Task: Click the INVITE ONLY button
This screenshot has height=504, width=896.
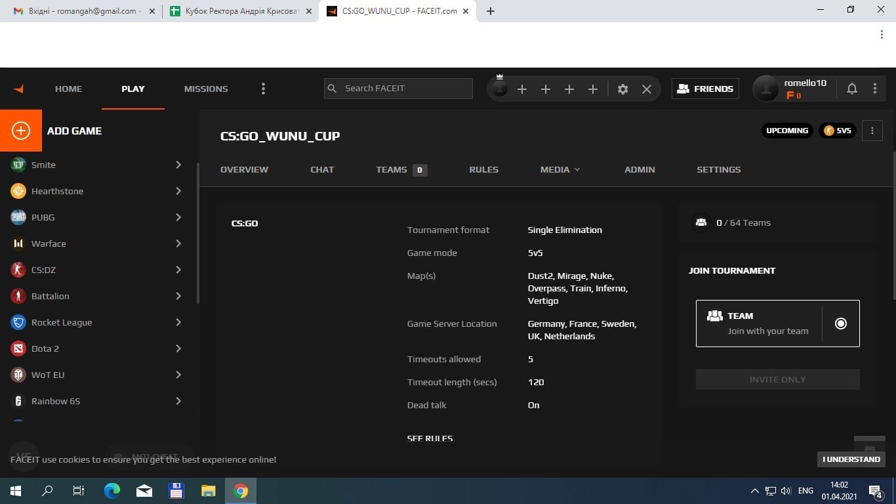Action: coord(777,379)
